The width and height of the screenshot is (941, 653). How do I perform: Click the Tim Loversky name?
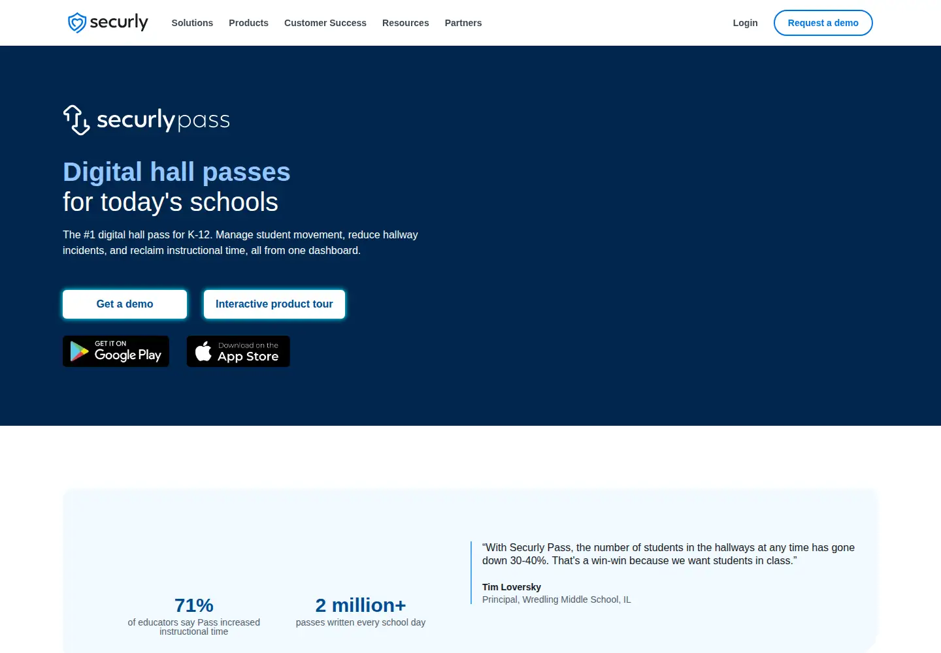[512, 587]
